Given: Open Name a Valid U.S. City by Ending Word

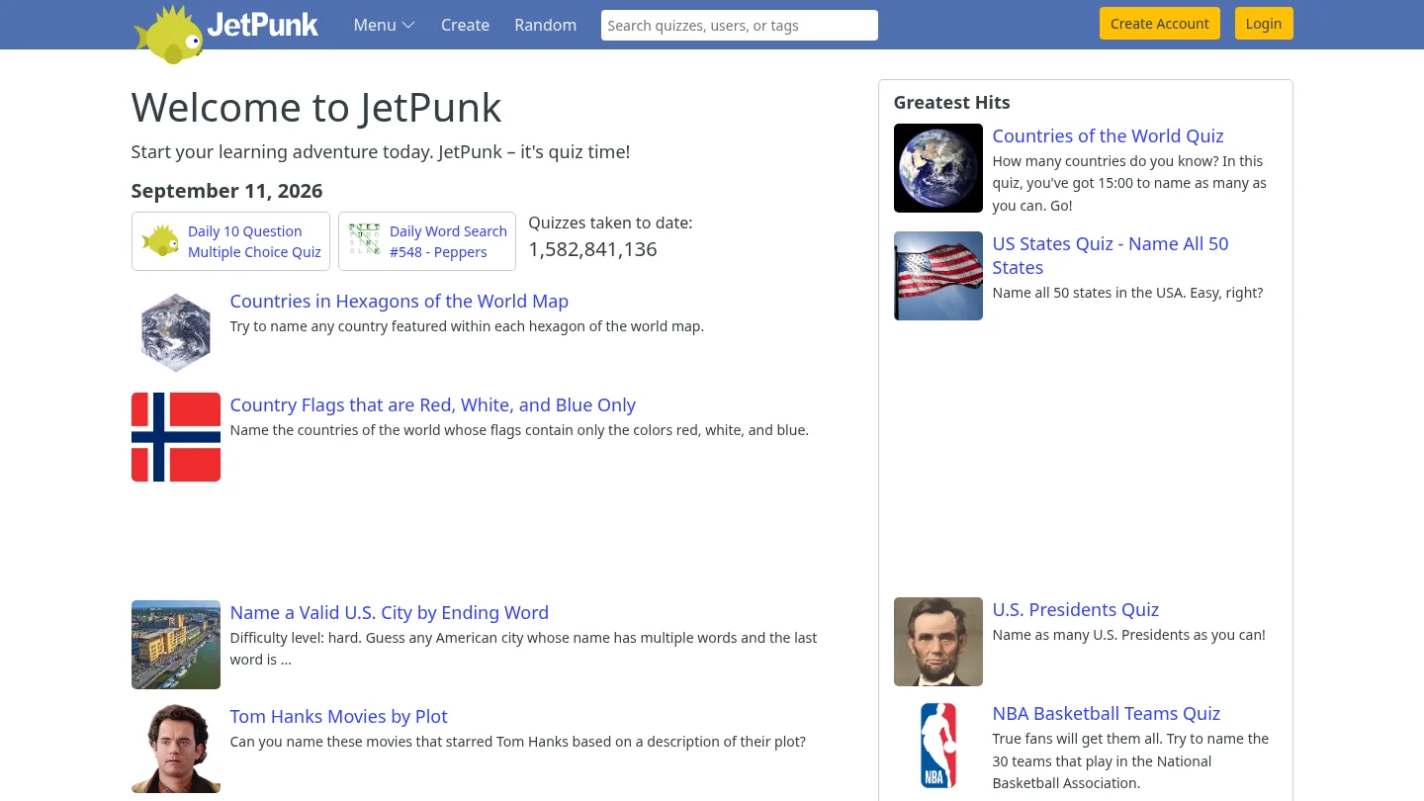Looking at the screenshot, I should (x=389, y=612).
